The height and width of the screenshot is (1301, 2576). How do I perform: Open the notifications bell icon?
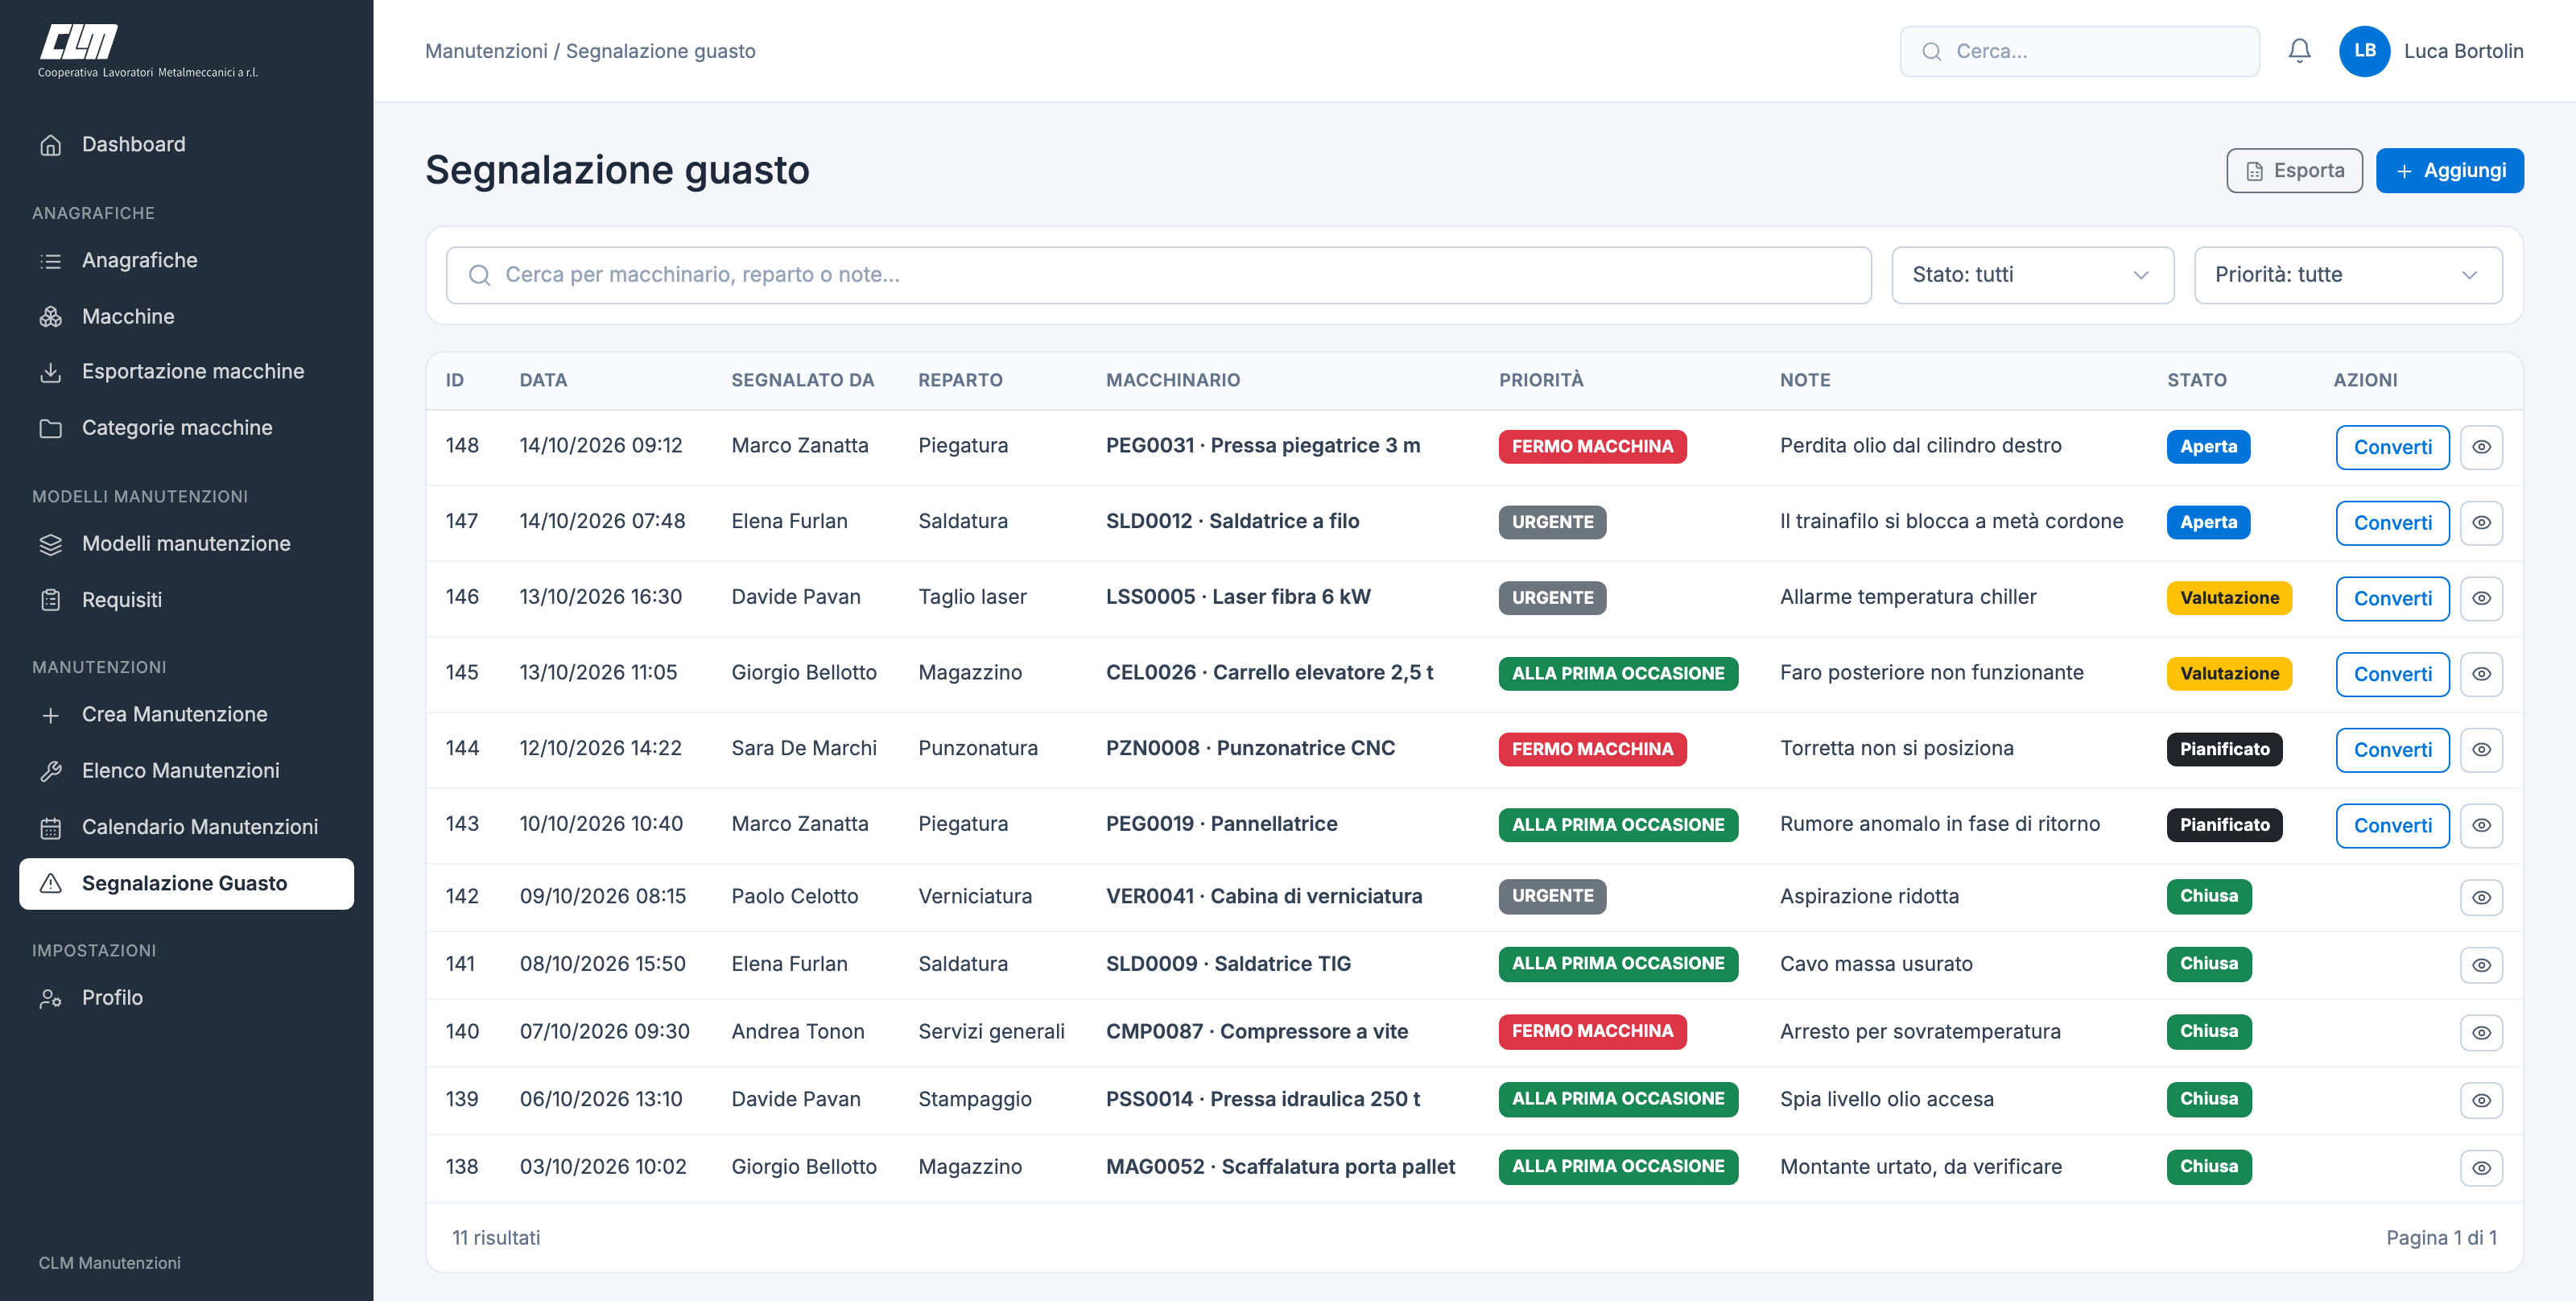[2299, 51]
